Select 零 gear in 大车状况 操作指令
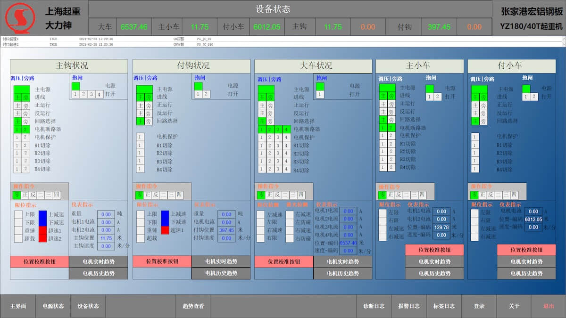Image resolution: width=566 pixels, height=318 pixels. pos(261,195)
